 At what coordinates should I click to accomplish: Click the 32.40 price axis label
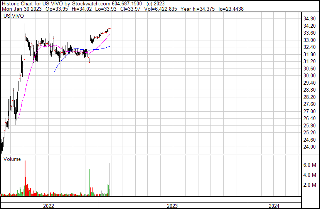(x=310, y=47)
